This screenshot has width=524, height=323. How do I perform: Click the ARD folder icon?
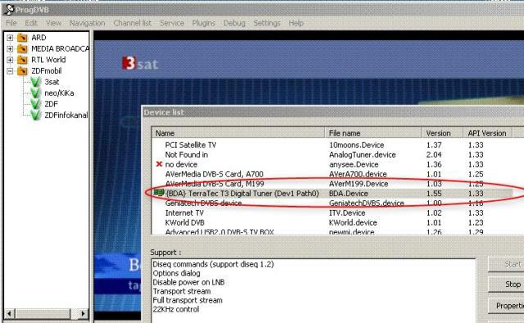pyautogui.click(x=22, y=38)
